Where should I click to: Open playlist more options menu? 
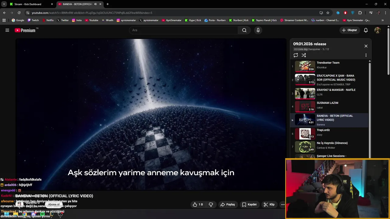coord(366,55)
